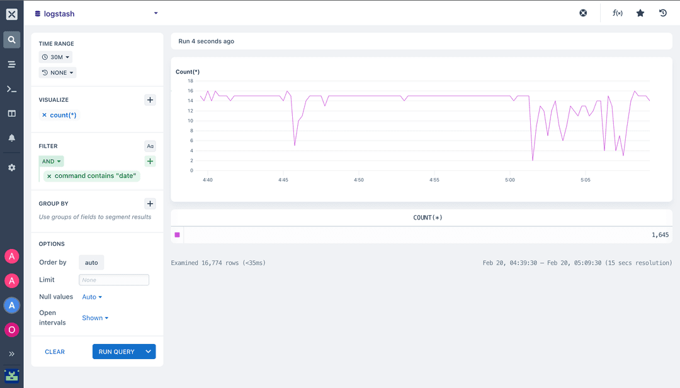Open the logstash dataset selector
Image resolution: width=680 pixels, height=388 pixels.
point(94,13)
